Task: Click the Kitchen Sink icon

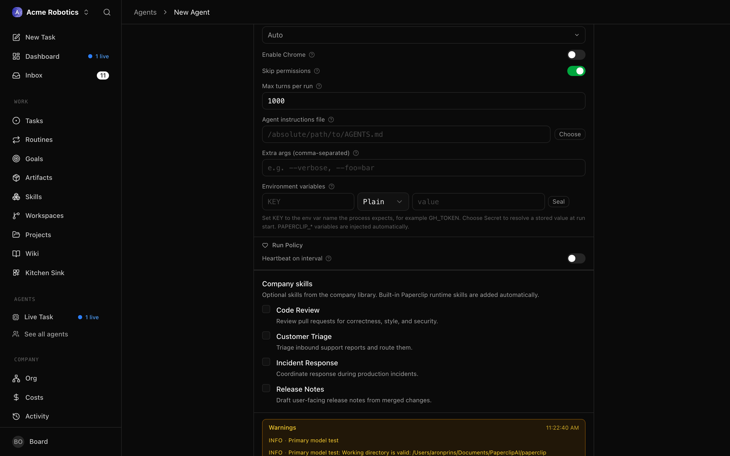Action: click(x=16, y=273)
